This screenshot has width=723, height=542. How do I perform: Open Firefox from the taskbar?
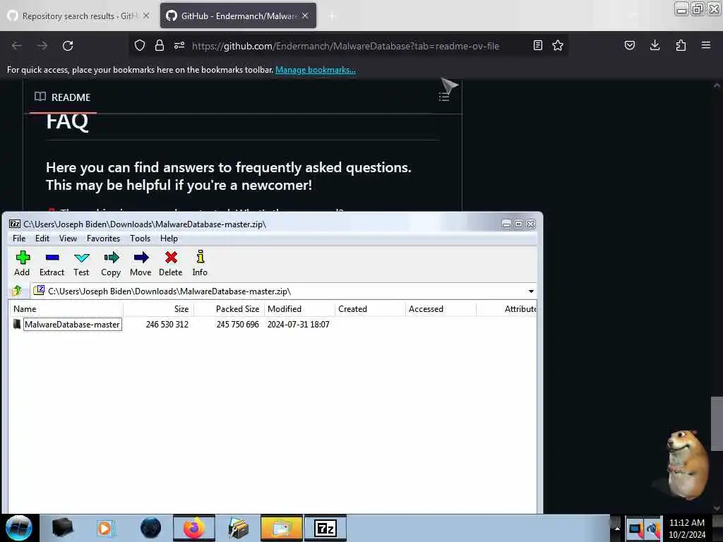pos(194,528)
